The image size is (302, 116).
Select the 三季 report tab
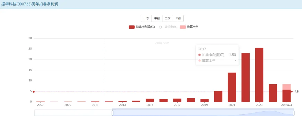tap(167, 18)
